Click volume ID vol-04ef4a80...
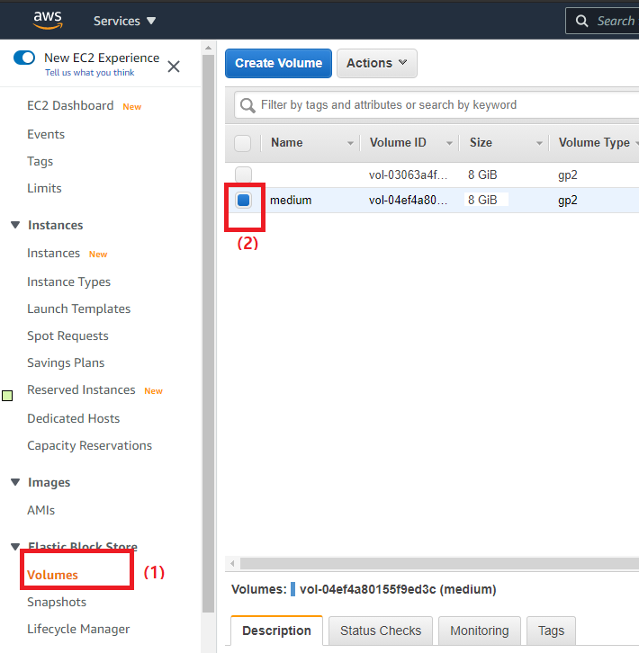Viewport: 639px width, 653px height. click(408, 201)
